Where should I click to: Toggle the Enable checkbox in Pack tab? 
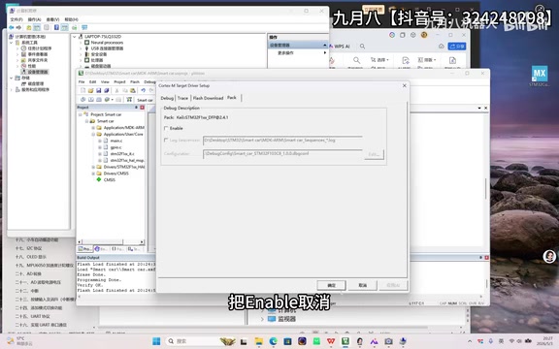[166, 128]
